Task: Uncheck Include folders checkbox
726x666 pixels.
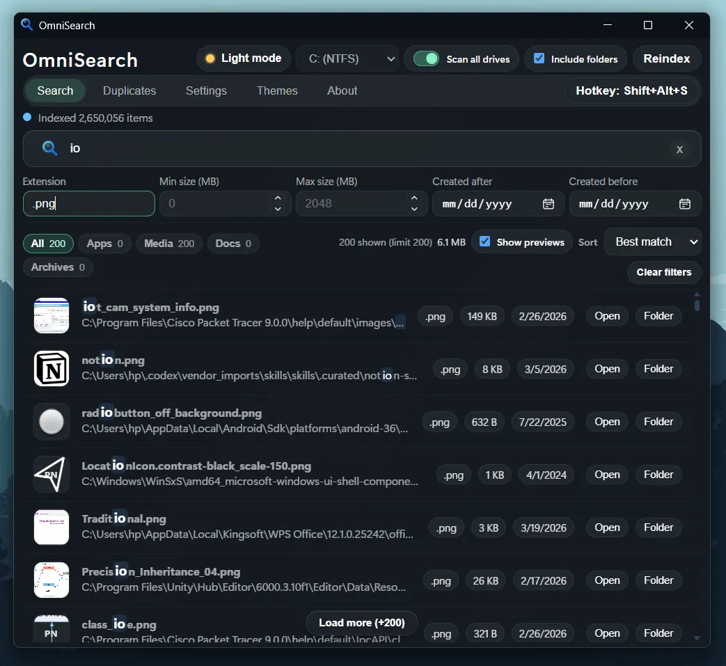Action: point(539,58)
